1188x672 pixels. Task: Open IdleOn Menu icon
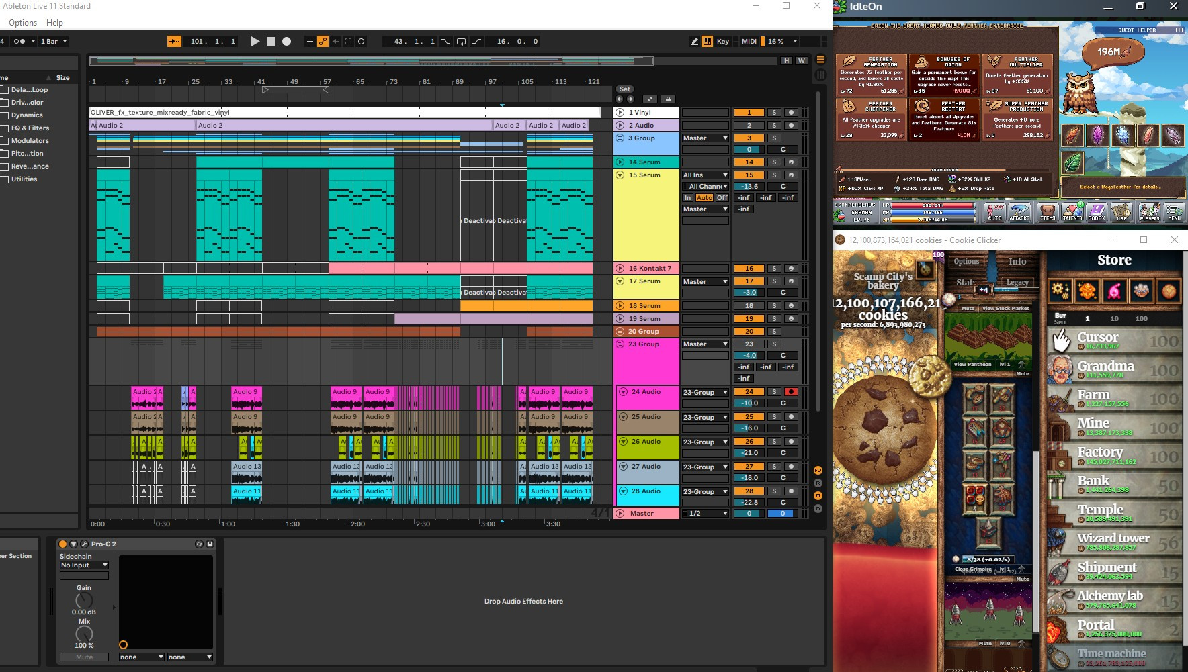(x=1174, y=212)
